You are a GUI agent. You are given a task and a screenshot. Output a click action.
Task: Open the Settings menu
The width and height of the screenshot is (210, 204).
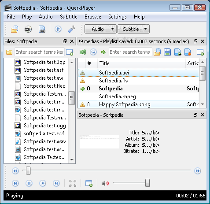118,17
